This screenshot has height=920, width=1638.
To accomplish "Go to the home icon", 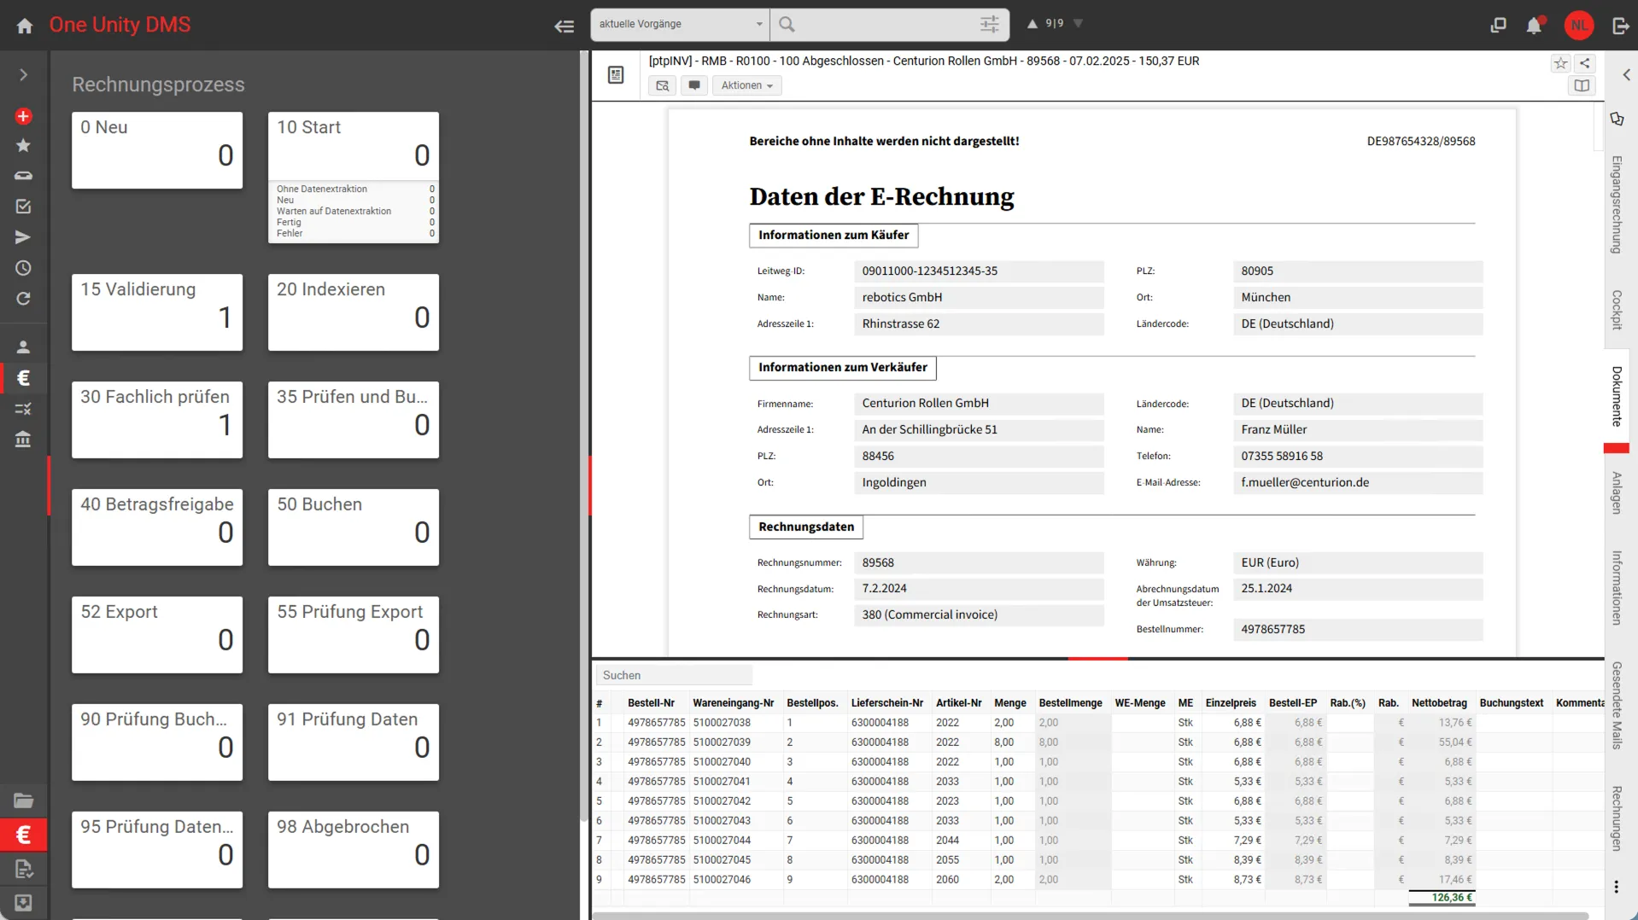I will point(25,26).
